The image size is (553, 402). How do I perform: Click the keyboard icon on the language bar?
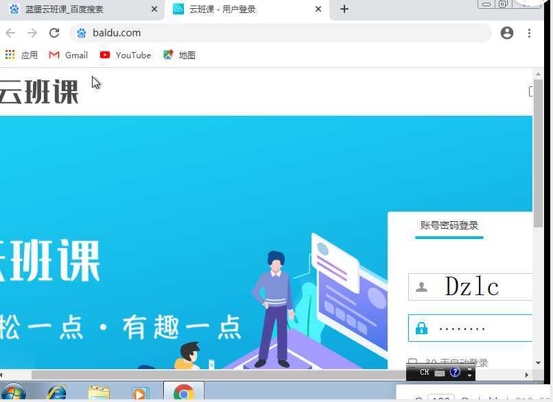coord(440,373)
